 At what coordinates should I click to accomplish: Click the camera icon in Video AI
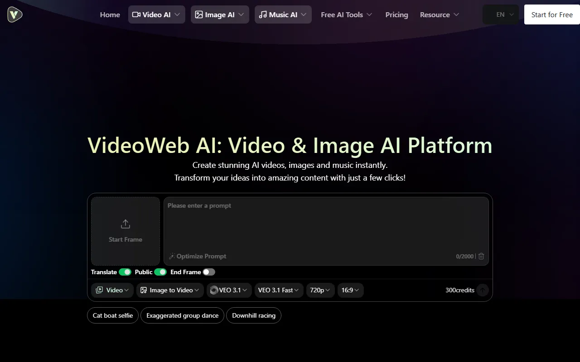click(136, 14)
